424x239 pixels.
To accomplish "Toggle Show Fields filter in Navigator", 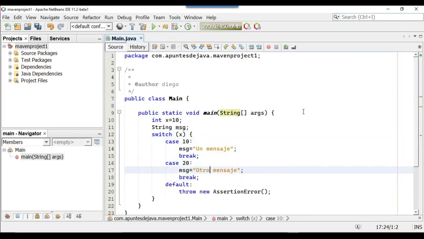I will (17, 216).
